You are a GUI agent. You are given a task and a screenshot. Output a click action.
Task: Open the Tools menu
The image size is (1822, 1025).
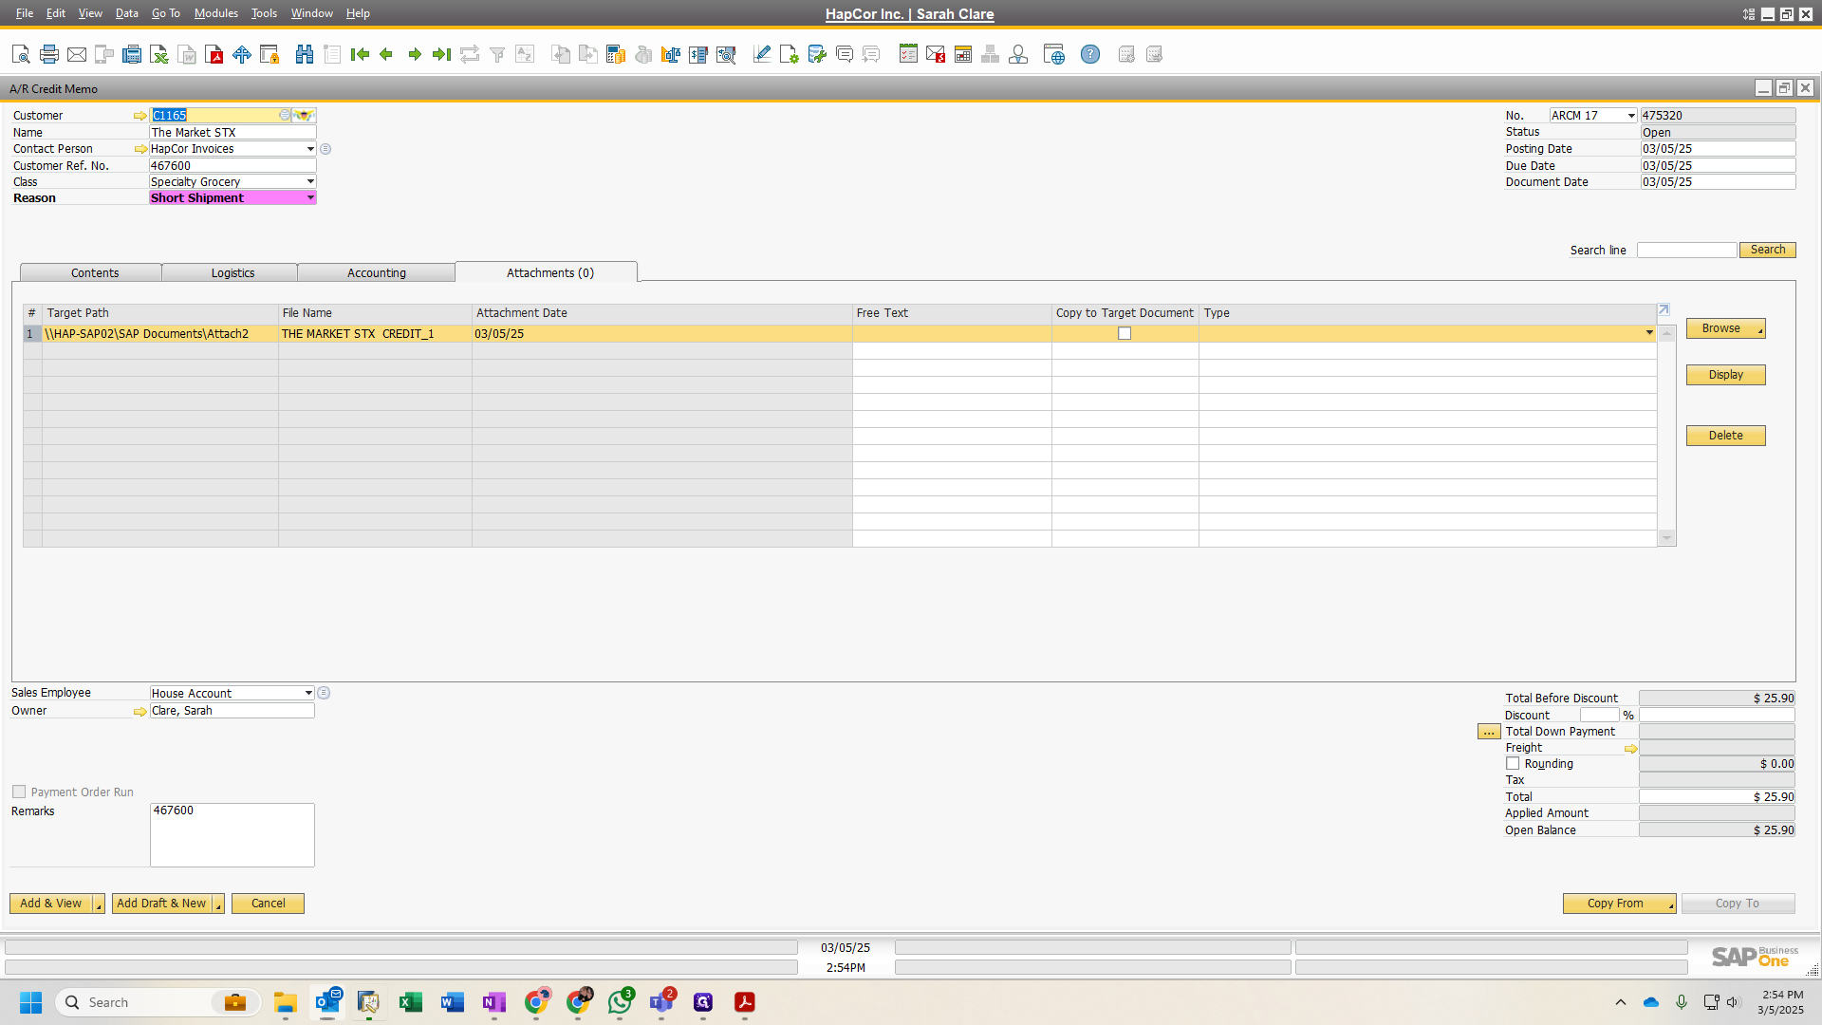point(264,13)
